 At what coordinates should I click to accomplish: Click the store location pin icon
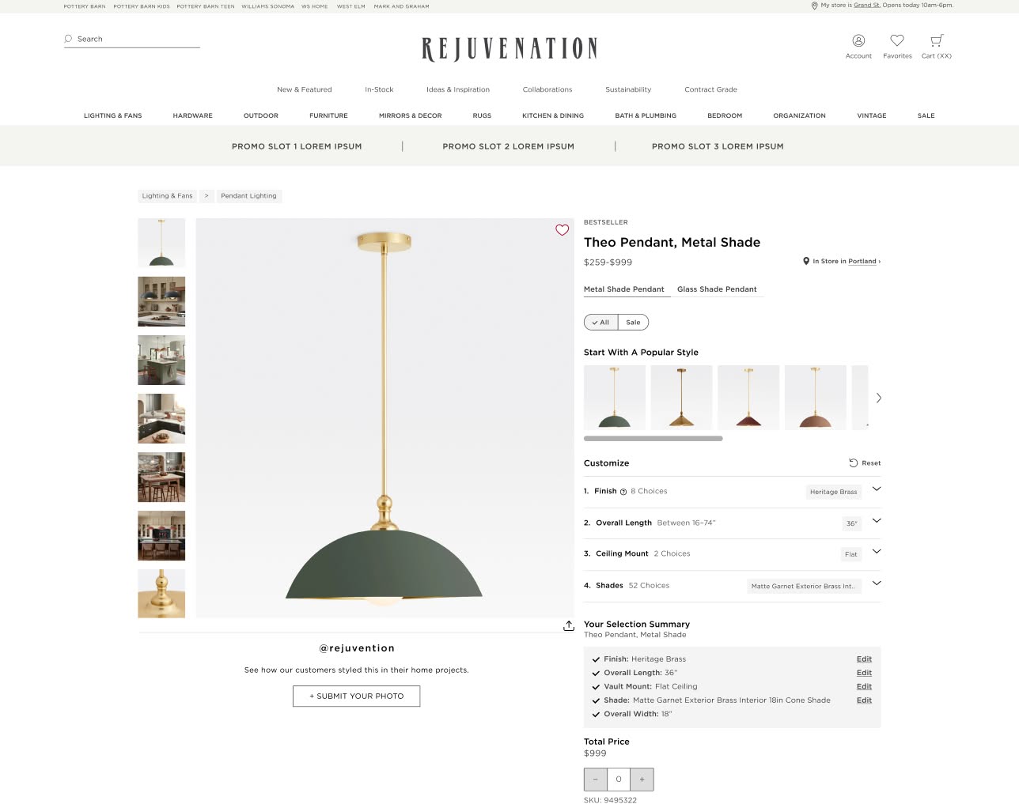click(x=806, y=261)
